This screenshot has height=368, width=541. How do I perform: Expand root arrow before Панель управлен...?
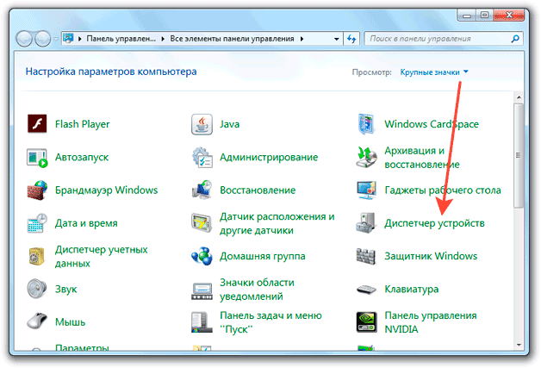pyautogui.click(x=80, y=39)
